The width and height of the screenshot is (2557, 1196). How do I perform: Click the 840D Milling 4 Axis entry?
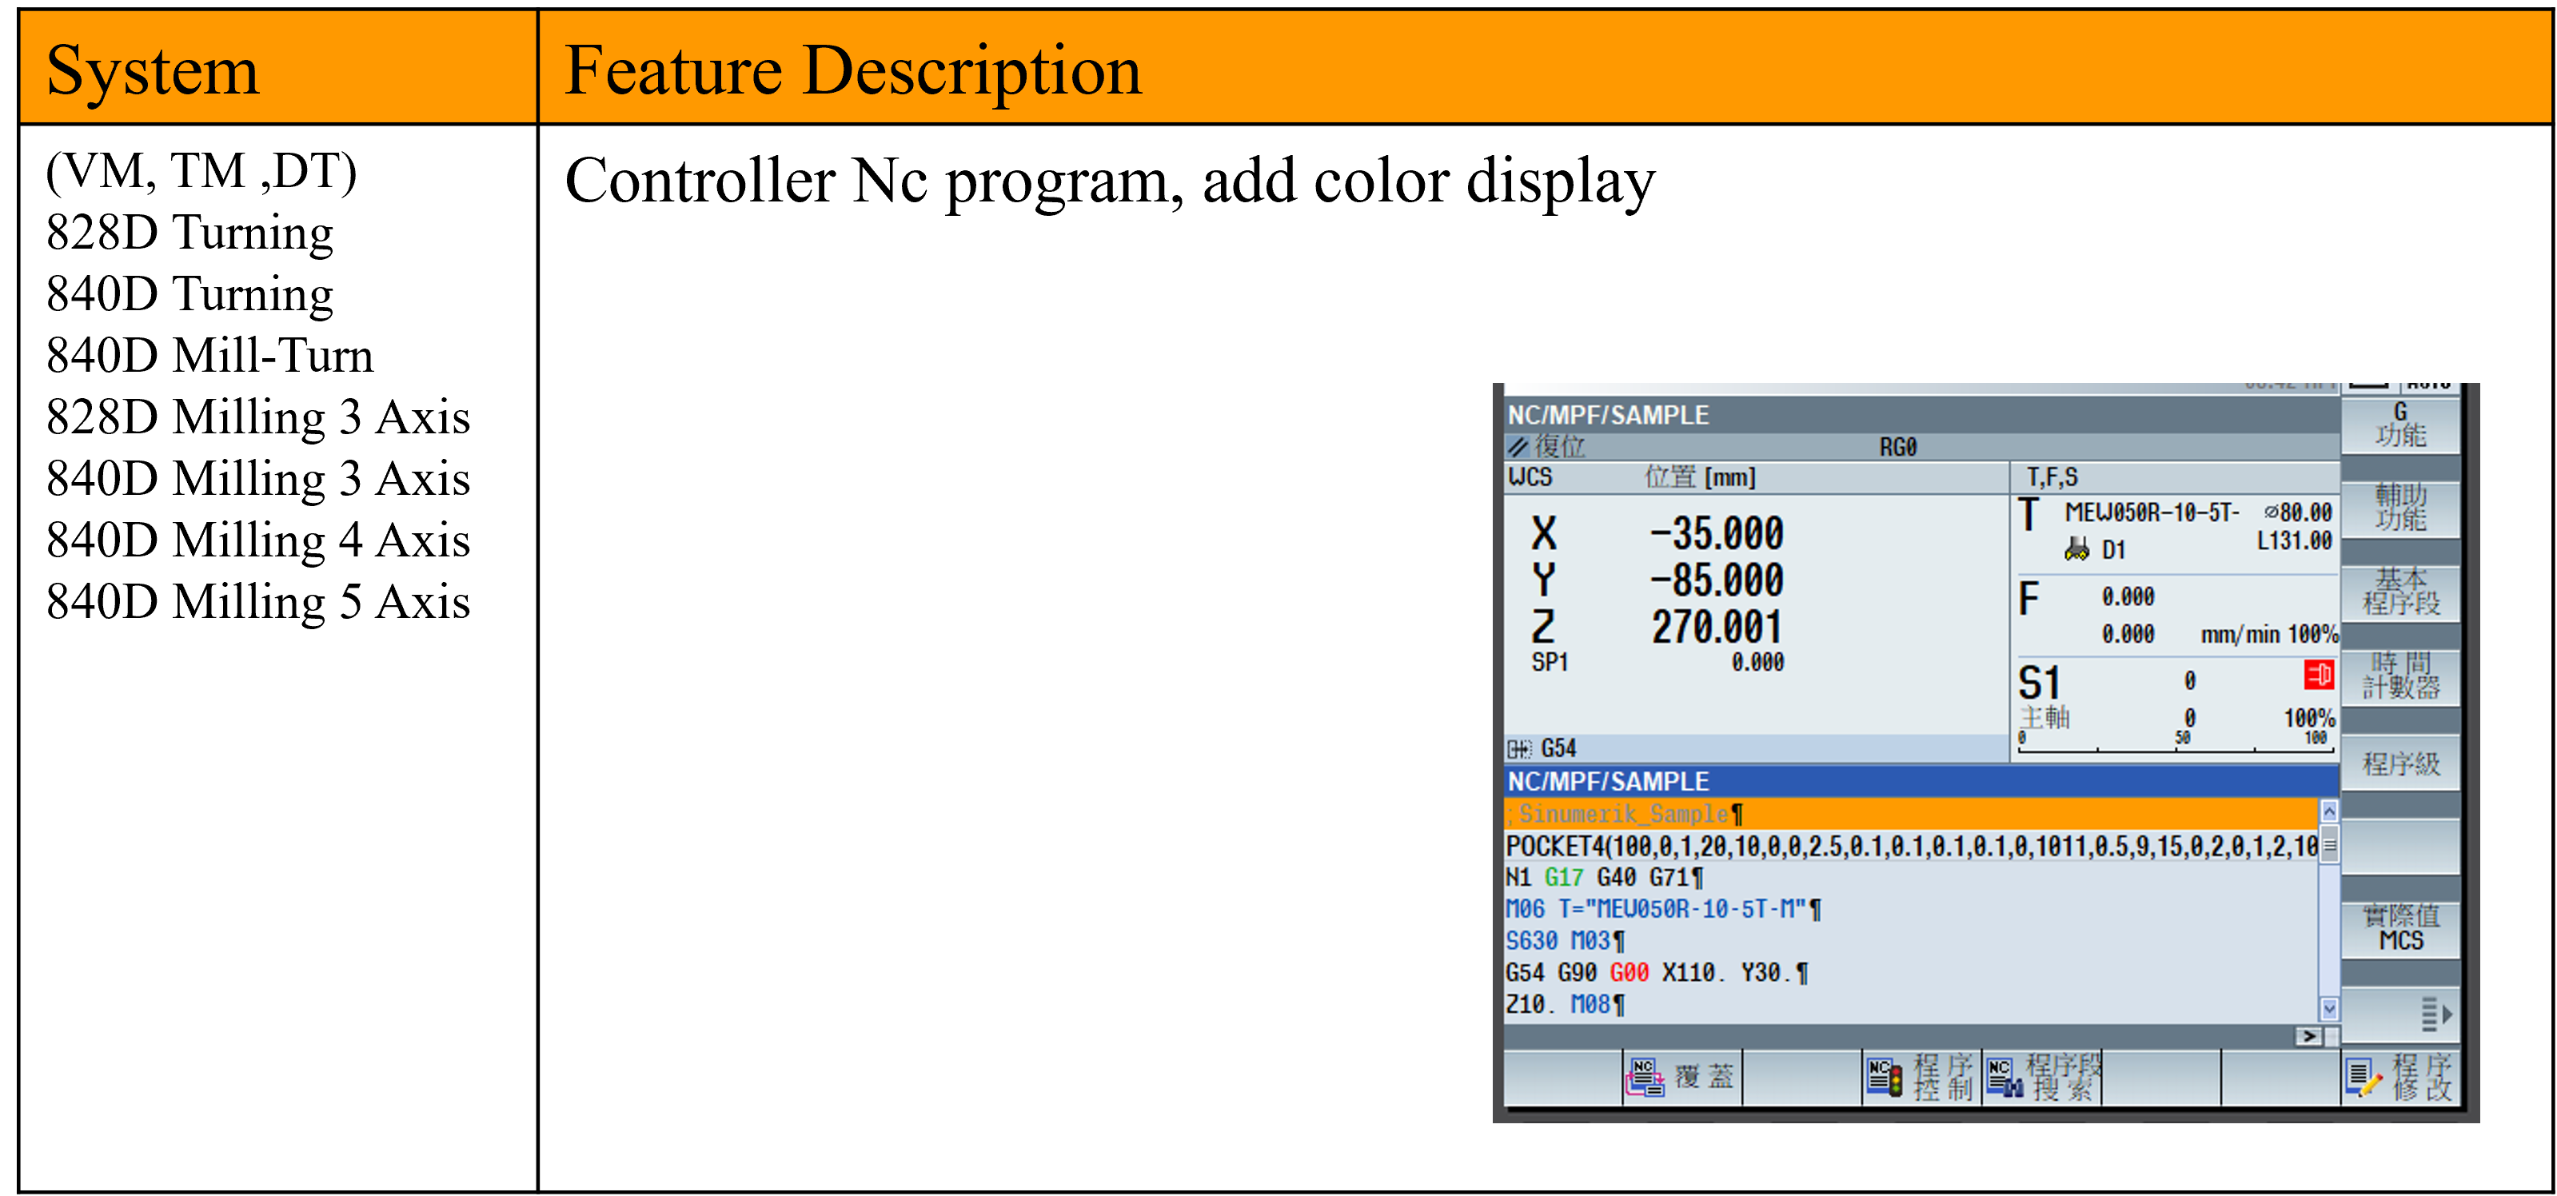(x=258, y=540)
